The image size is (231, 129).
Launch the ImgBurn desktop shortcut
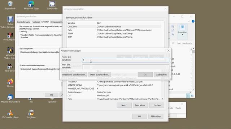pyautogui.click(x=31, y=114)
